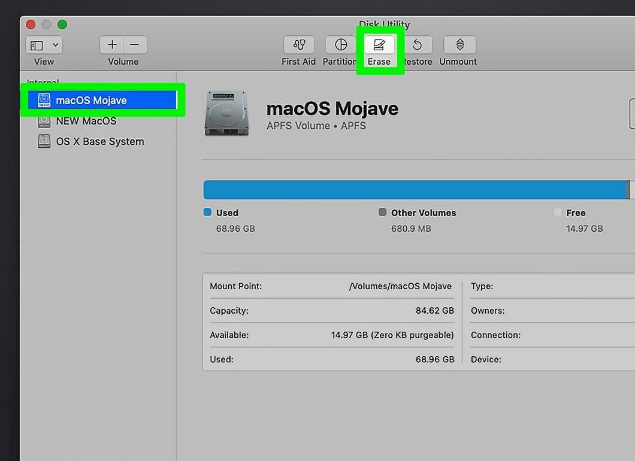Toggle sidebar with View icon
The width and height of the screenshot is (635, 461).
click(37, 46)
